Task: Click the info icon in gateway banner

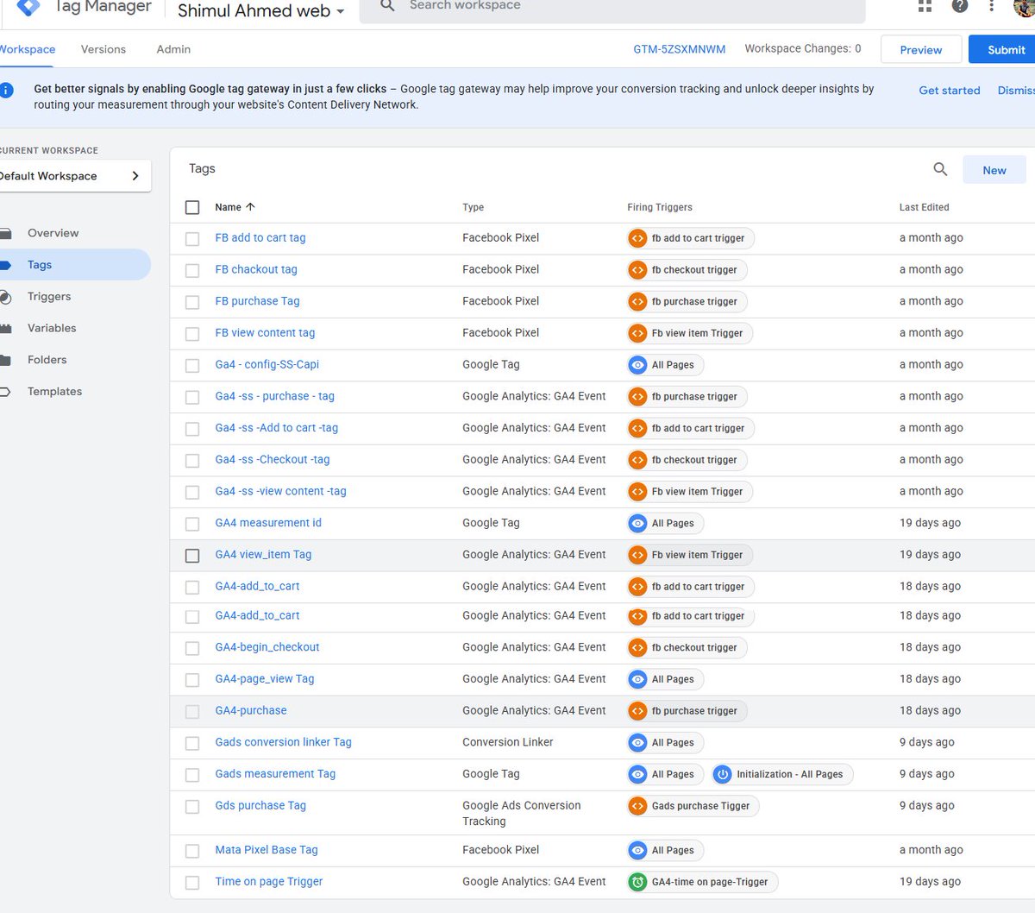Action: [6, 90]
